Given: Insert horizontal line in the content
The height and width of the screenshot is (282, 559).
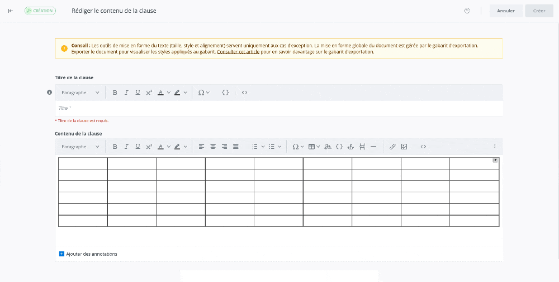Looking at the screenshot, I should pos(373,147).
